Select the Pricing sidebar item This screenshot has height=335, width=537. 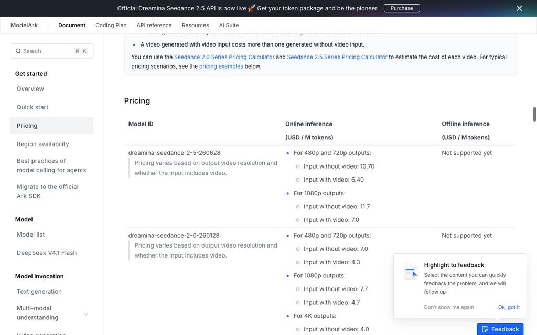52,126
